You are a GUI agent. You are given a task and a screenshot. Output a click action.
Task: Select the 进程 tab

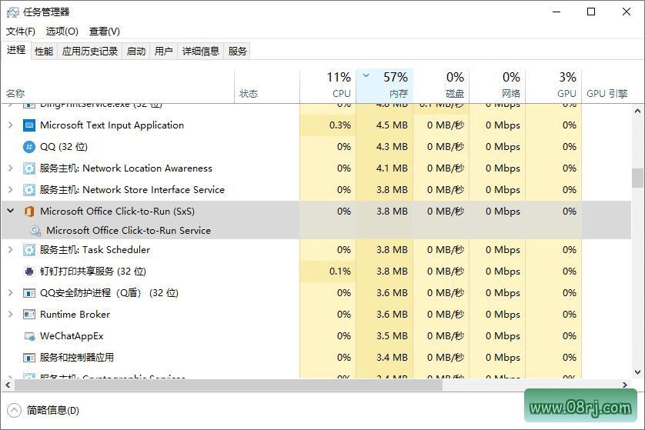pos(16,50)
